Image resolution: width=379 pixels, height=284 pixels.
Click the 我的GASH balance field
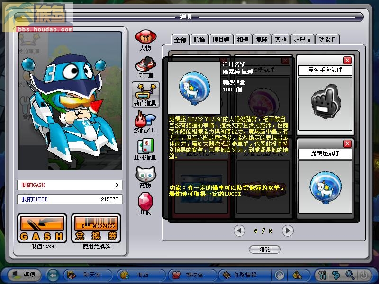pos(70,185)
